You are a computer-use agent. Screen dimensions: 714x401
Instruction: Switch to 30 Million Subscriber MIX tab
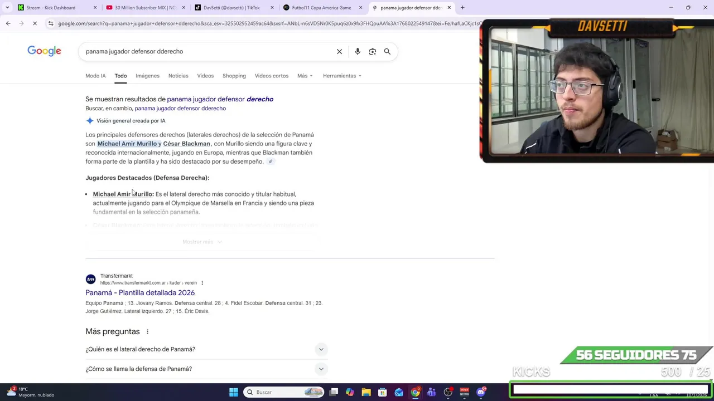(x=145, y=8)
